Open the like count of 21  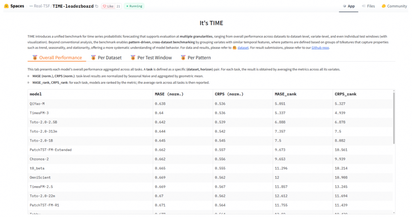click(118, 6)
